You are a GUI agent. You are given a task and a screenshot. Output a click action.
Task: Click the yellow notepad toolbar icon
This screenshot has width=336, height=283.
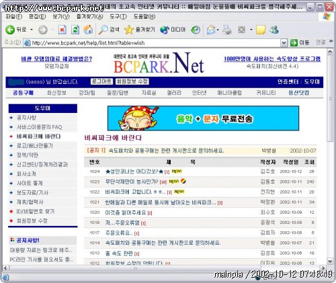point(261,30)
